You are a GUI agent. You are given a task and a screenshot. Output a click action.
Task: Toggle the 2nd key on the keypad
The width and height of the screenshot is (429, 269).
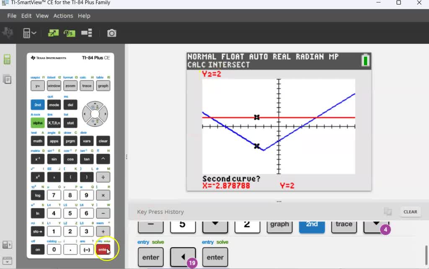click(x=37, y=105)
